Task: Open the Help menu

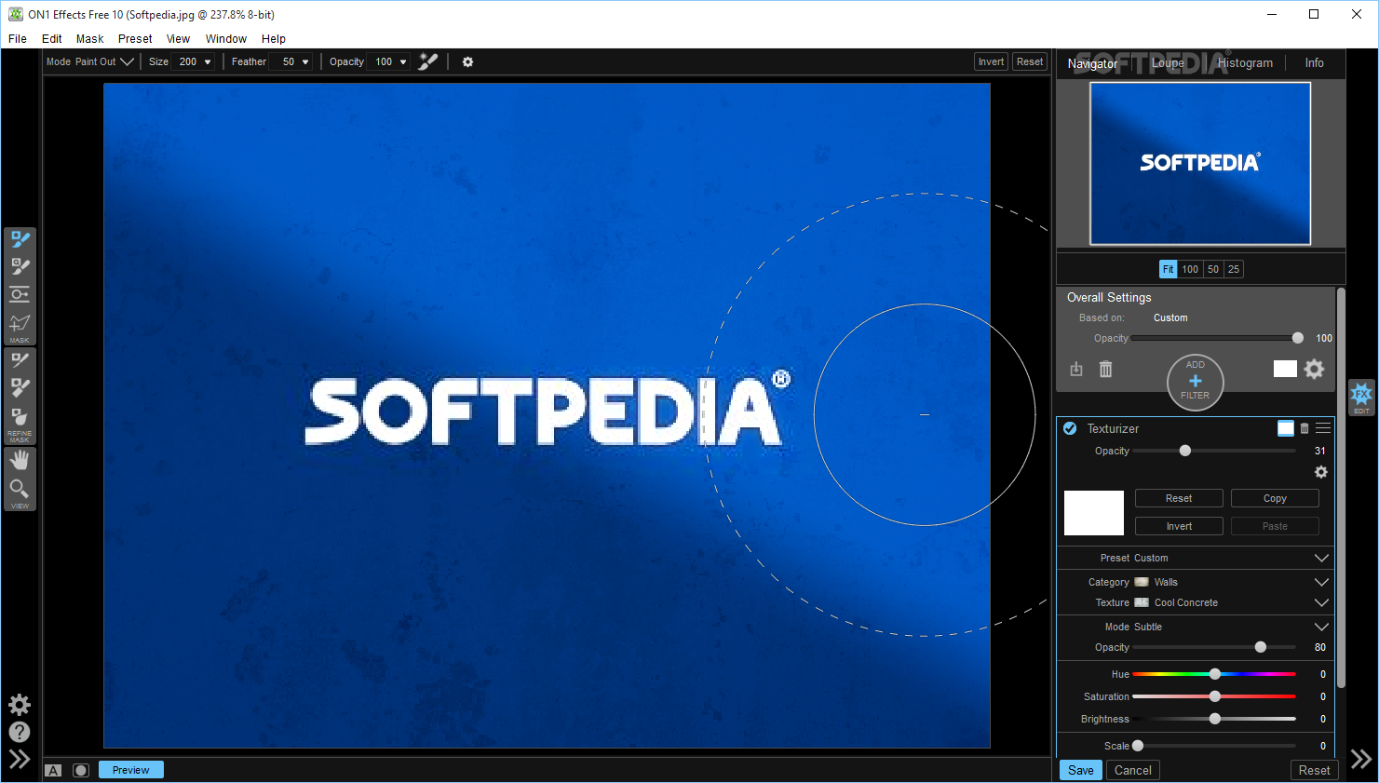Action: [274, 39]
